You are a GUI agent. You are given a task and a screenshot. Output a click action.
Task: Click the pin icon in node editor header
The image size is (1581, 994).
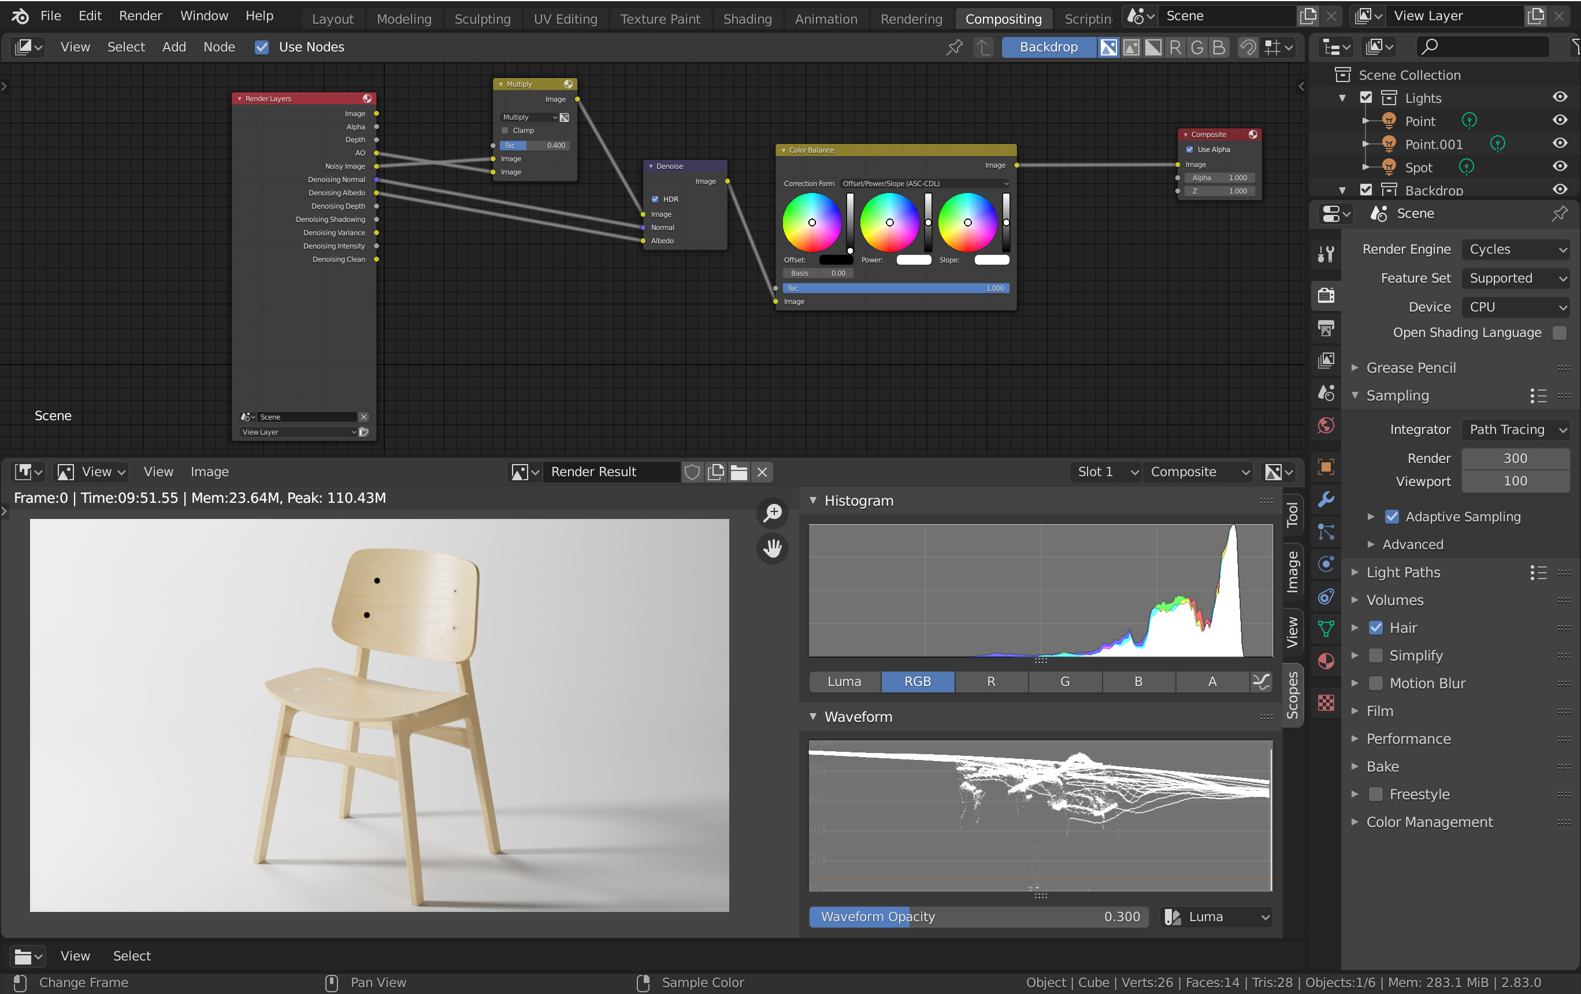pos(955,47)
